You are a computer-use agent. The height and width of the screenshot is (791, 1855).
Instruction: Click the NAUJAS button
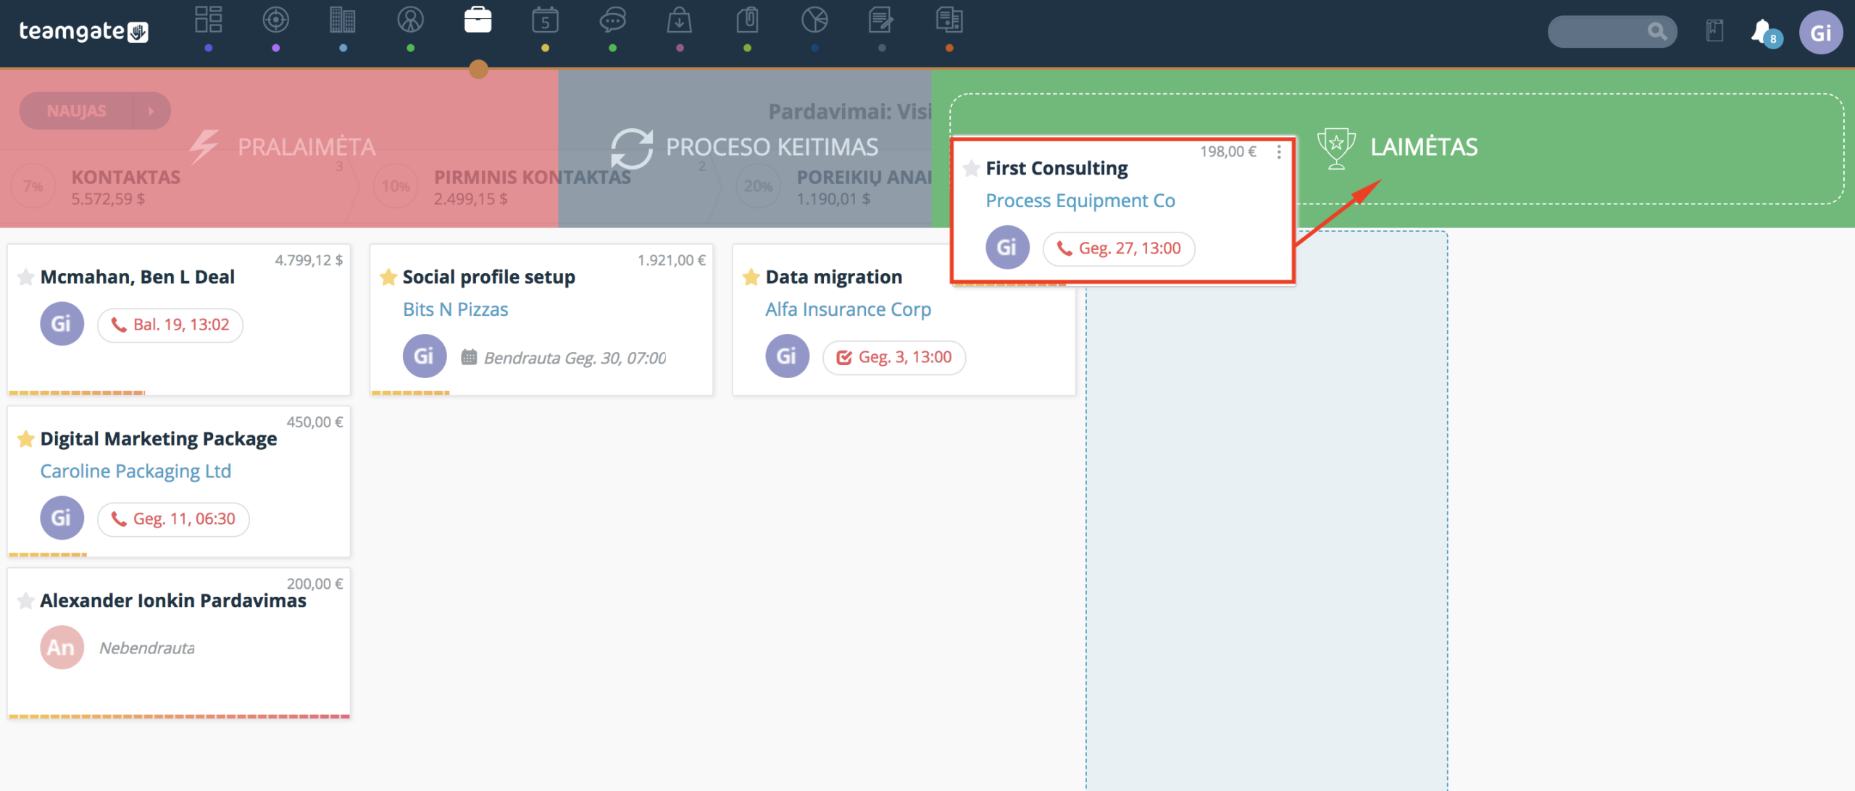(76, 111)
